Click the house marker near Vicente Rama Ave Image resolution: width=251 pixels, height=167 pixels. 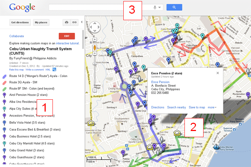pos(91,123)
